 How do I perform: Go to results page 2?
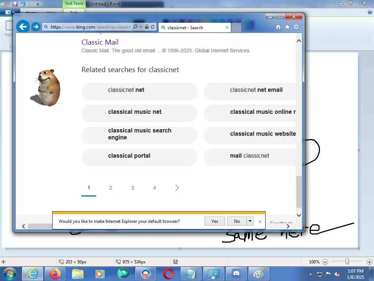pyautogui.click(x=111, y=188)
